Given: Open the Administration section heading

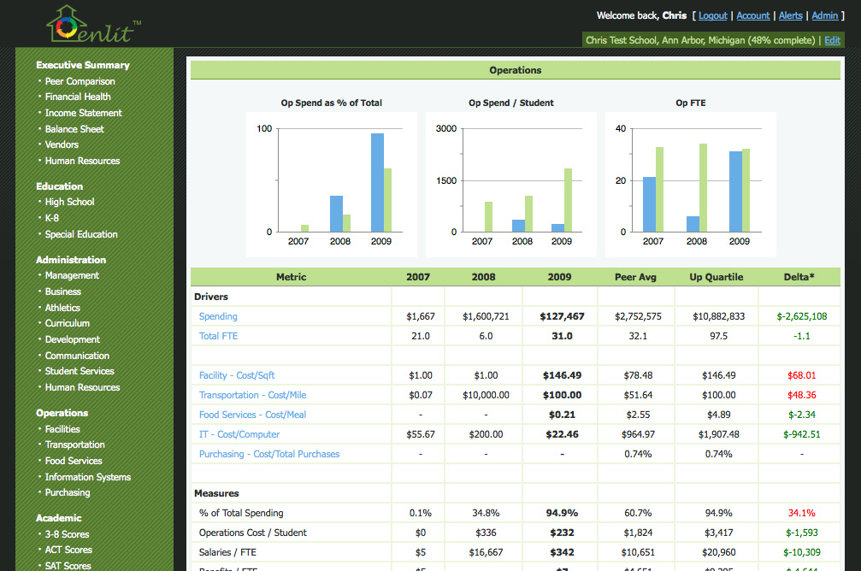Looking at the screenshot, I should click(71, 260).
